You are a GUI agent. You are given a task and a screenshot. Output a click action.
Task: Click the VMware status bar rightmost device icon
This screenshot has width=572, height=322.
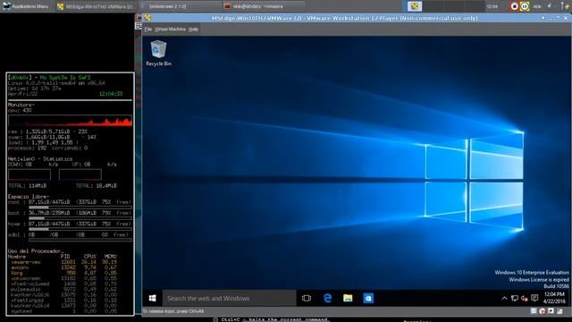(x=560, y=311)
